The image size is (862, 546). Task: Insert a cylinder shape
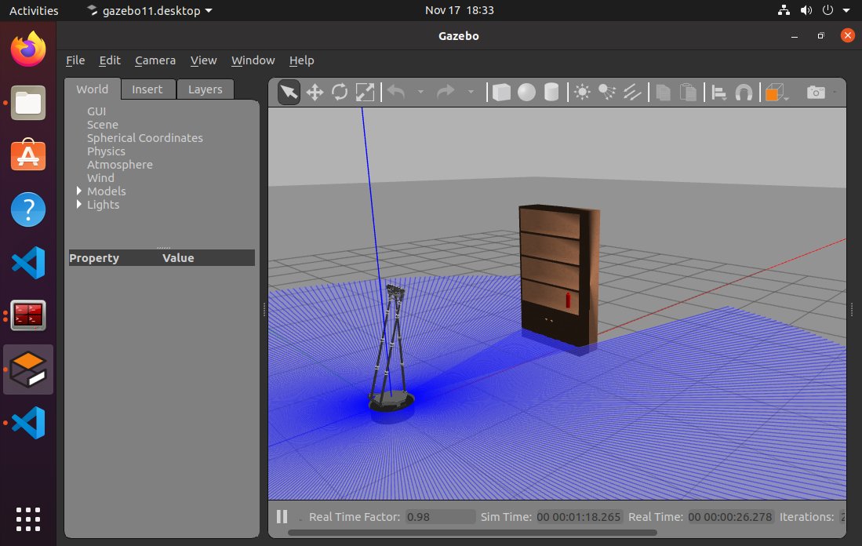tap(551, 93)
